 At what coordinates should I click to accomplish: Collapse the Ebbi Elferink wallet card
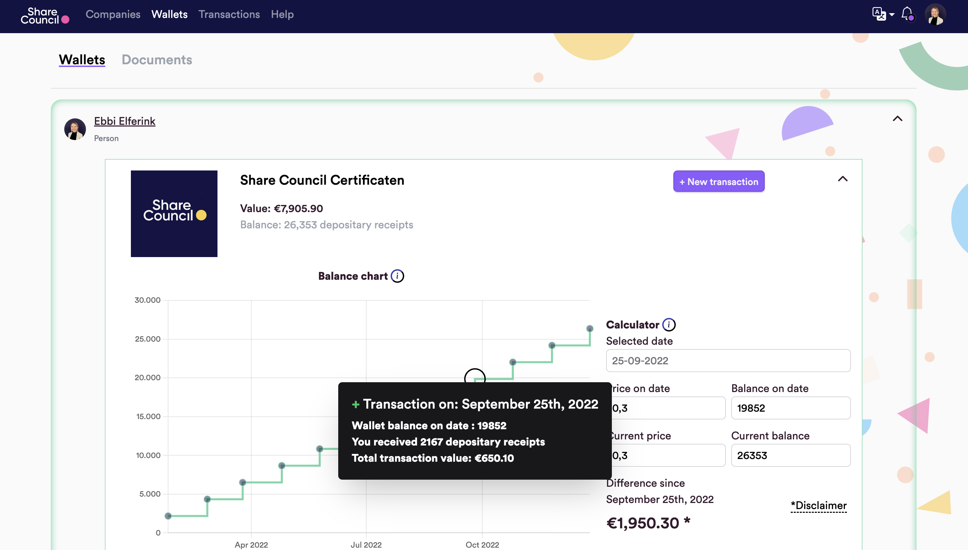coord(898,119)
